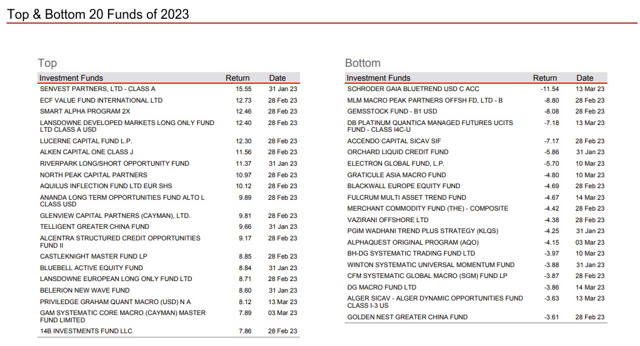Click the -11.54 return value
The height and width of the screenshot is (346, 640).
pos(550,89)
